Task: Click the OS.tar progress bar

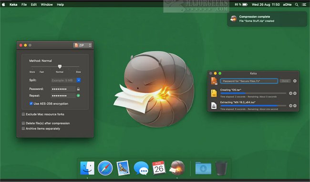Action: click(x=253, y=93)
